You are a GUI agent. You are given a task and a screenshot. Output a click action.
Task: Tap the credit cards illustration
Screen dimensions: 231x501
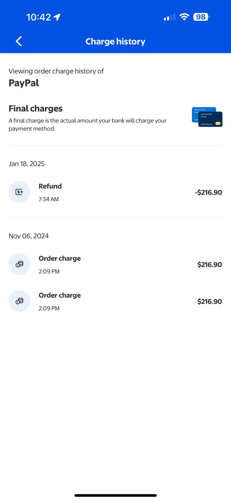(x=207, y=117)
